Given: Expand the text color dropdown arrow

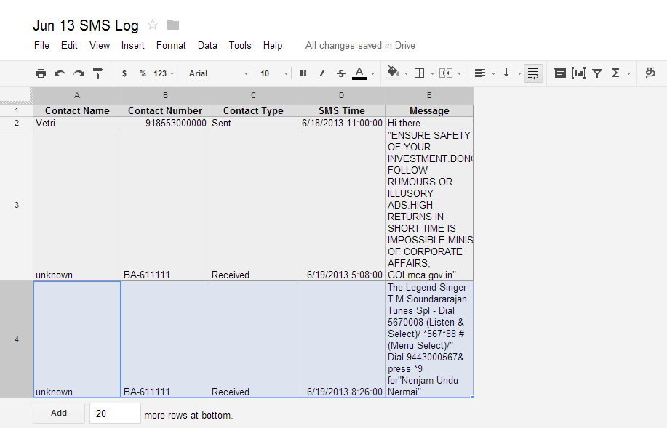Looking at the screenshot, I should (373, 74).
